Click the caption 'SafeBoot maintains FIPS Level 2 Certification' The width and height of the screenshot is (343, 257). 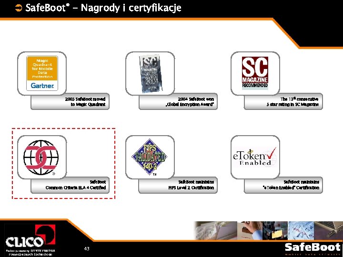191,185
